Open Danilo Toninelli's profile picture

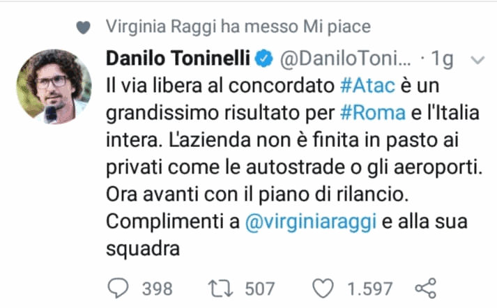(x=54, y=87)
